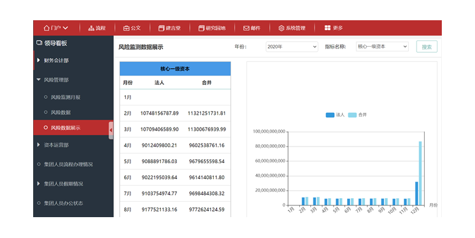Open 邮件 via the envelope icon

pyautogui.click(x=246, y=28)
